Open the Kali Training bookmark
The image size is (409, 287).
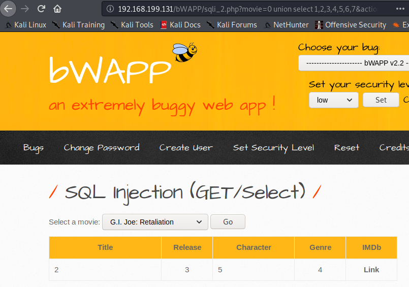(78, 25)
